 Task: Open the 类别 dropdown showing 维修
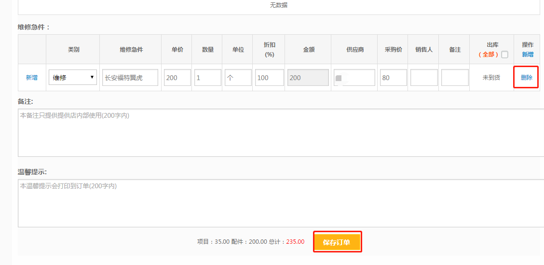click(x=73, y=77)
